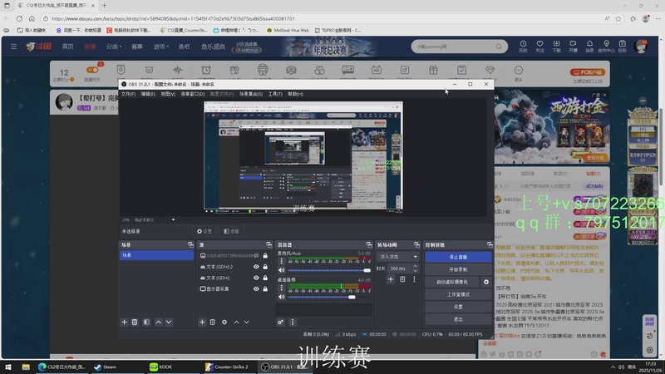The height and width of the screenshot is (374, 665).
Task: Toggle the Douyu live broadcast switch
Action: [x=92, y=70]
